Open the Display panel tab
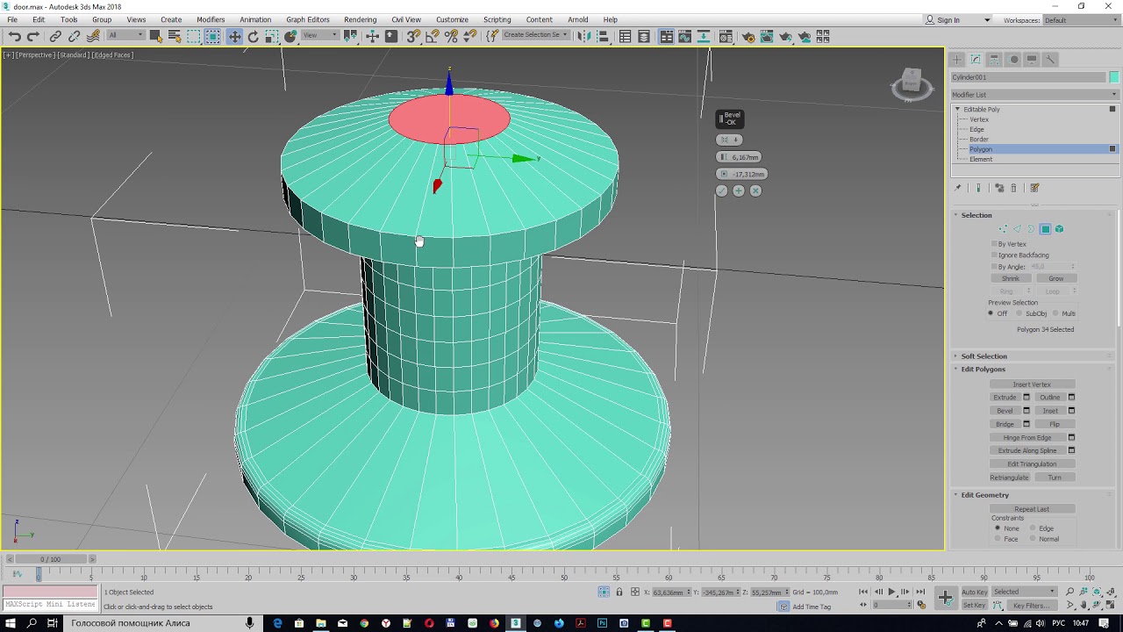This screenshot has width=1123, height=632. point(1032,59)
